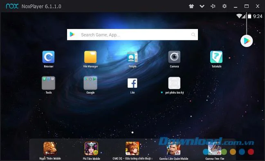This screenshot has width=265, height=161.
Task: Open Garena Free Fire game
Action: click(215, 149)
